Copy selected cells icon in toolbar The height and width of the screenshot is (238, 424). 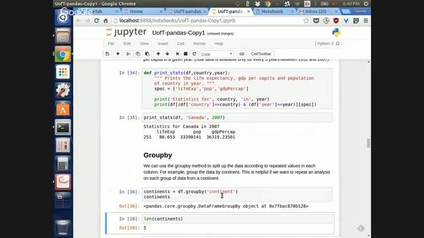(x=138, y=54)
